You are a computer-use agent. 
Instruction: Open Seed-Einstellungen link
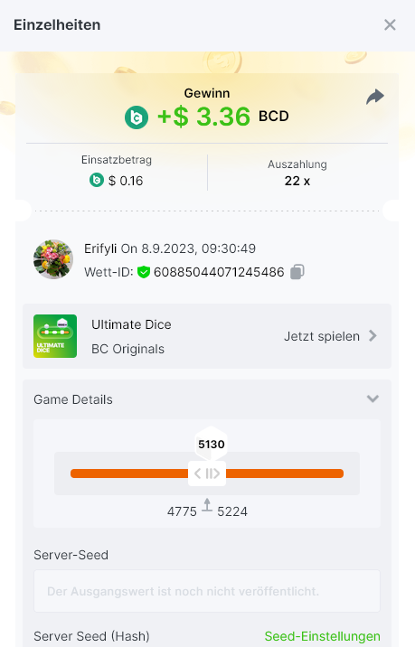(322, 636)
